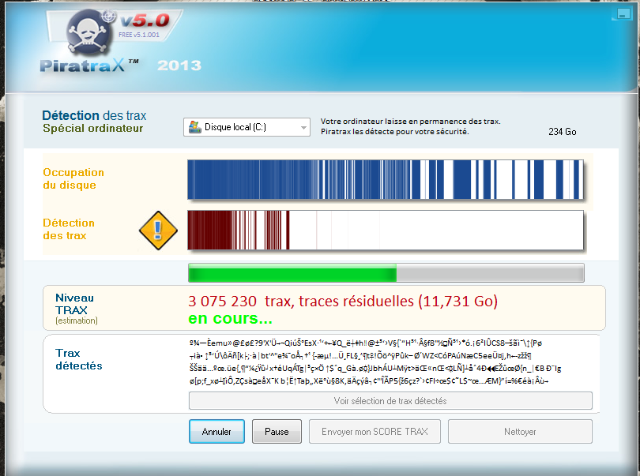Pause the trax scan
This screenshot has width=640, height=476.
277,432
